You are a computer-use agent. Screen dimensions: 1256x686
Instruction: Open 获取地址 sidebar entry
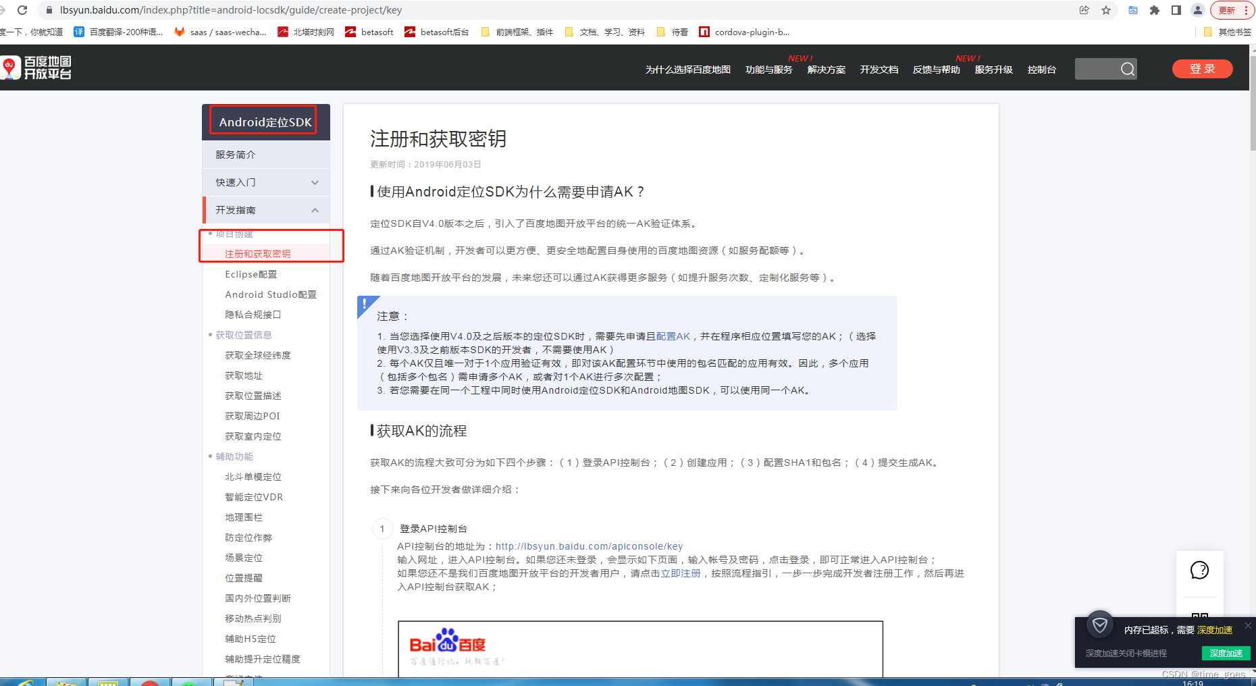(x=244, y=375)
